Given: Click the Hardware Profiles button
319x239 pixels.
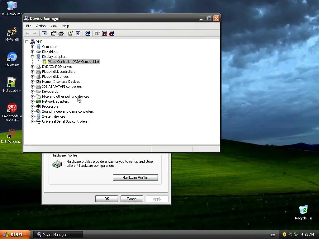Looking at the screenshot, I should pyautogui.click(x=135, y=177).
